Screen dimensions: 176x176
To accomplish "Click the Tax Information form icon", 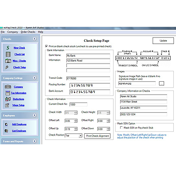I will (7, 93).
